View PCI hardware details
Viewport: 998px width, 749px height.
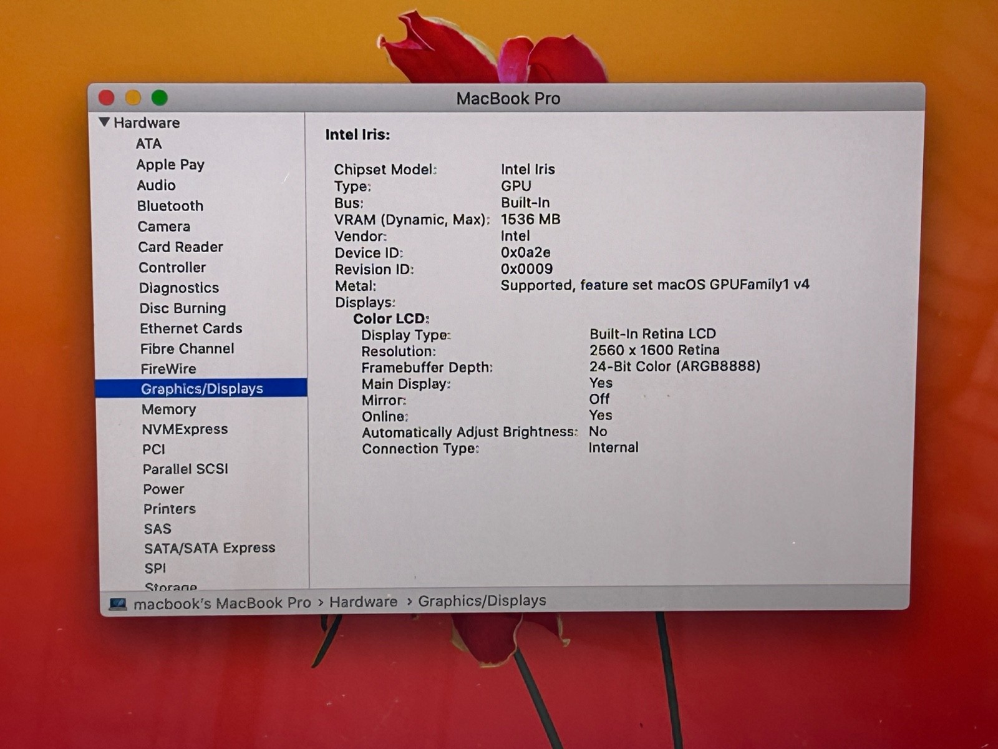point(153,449)
